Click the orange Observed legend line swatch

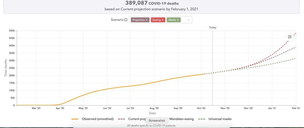[x=75, y=119]
